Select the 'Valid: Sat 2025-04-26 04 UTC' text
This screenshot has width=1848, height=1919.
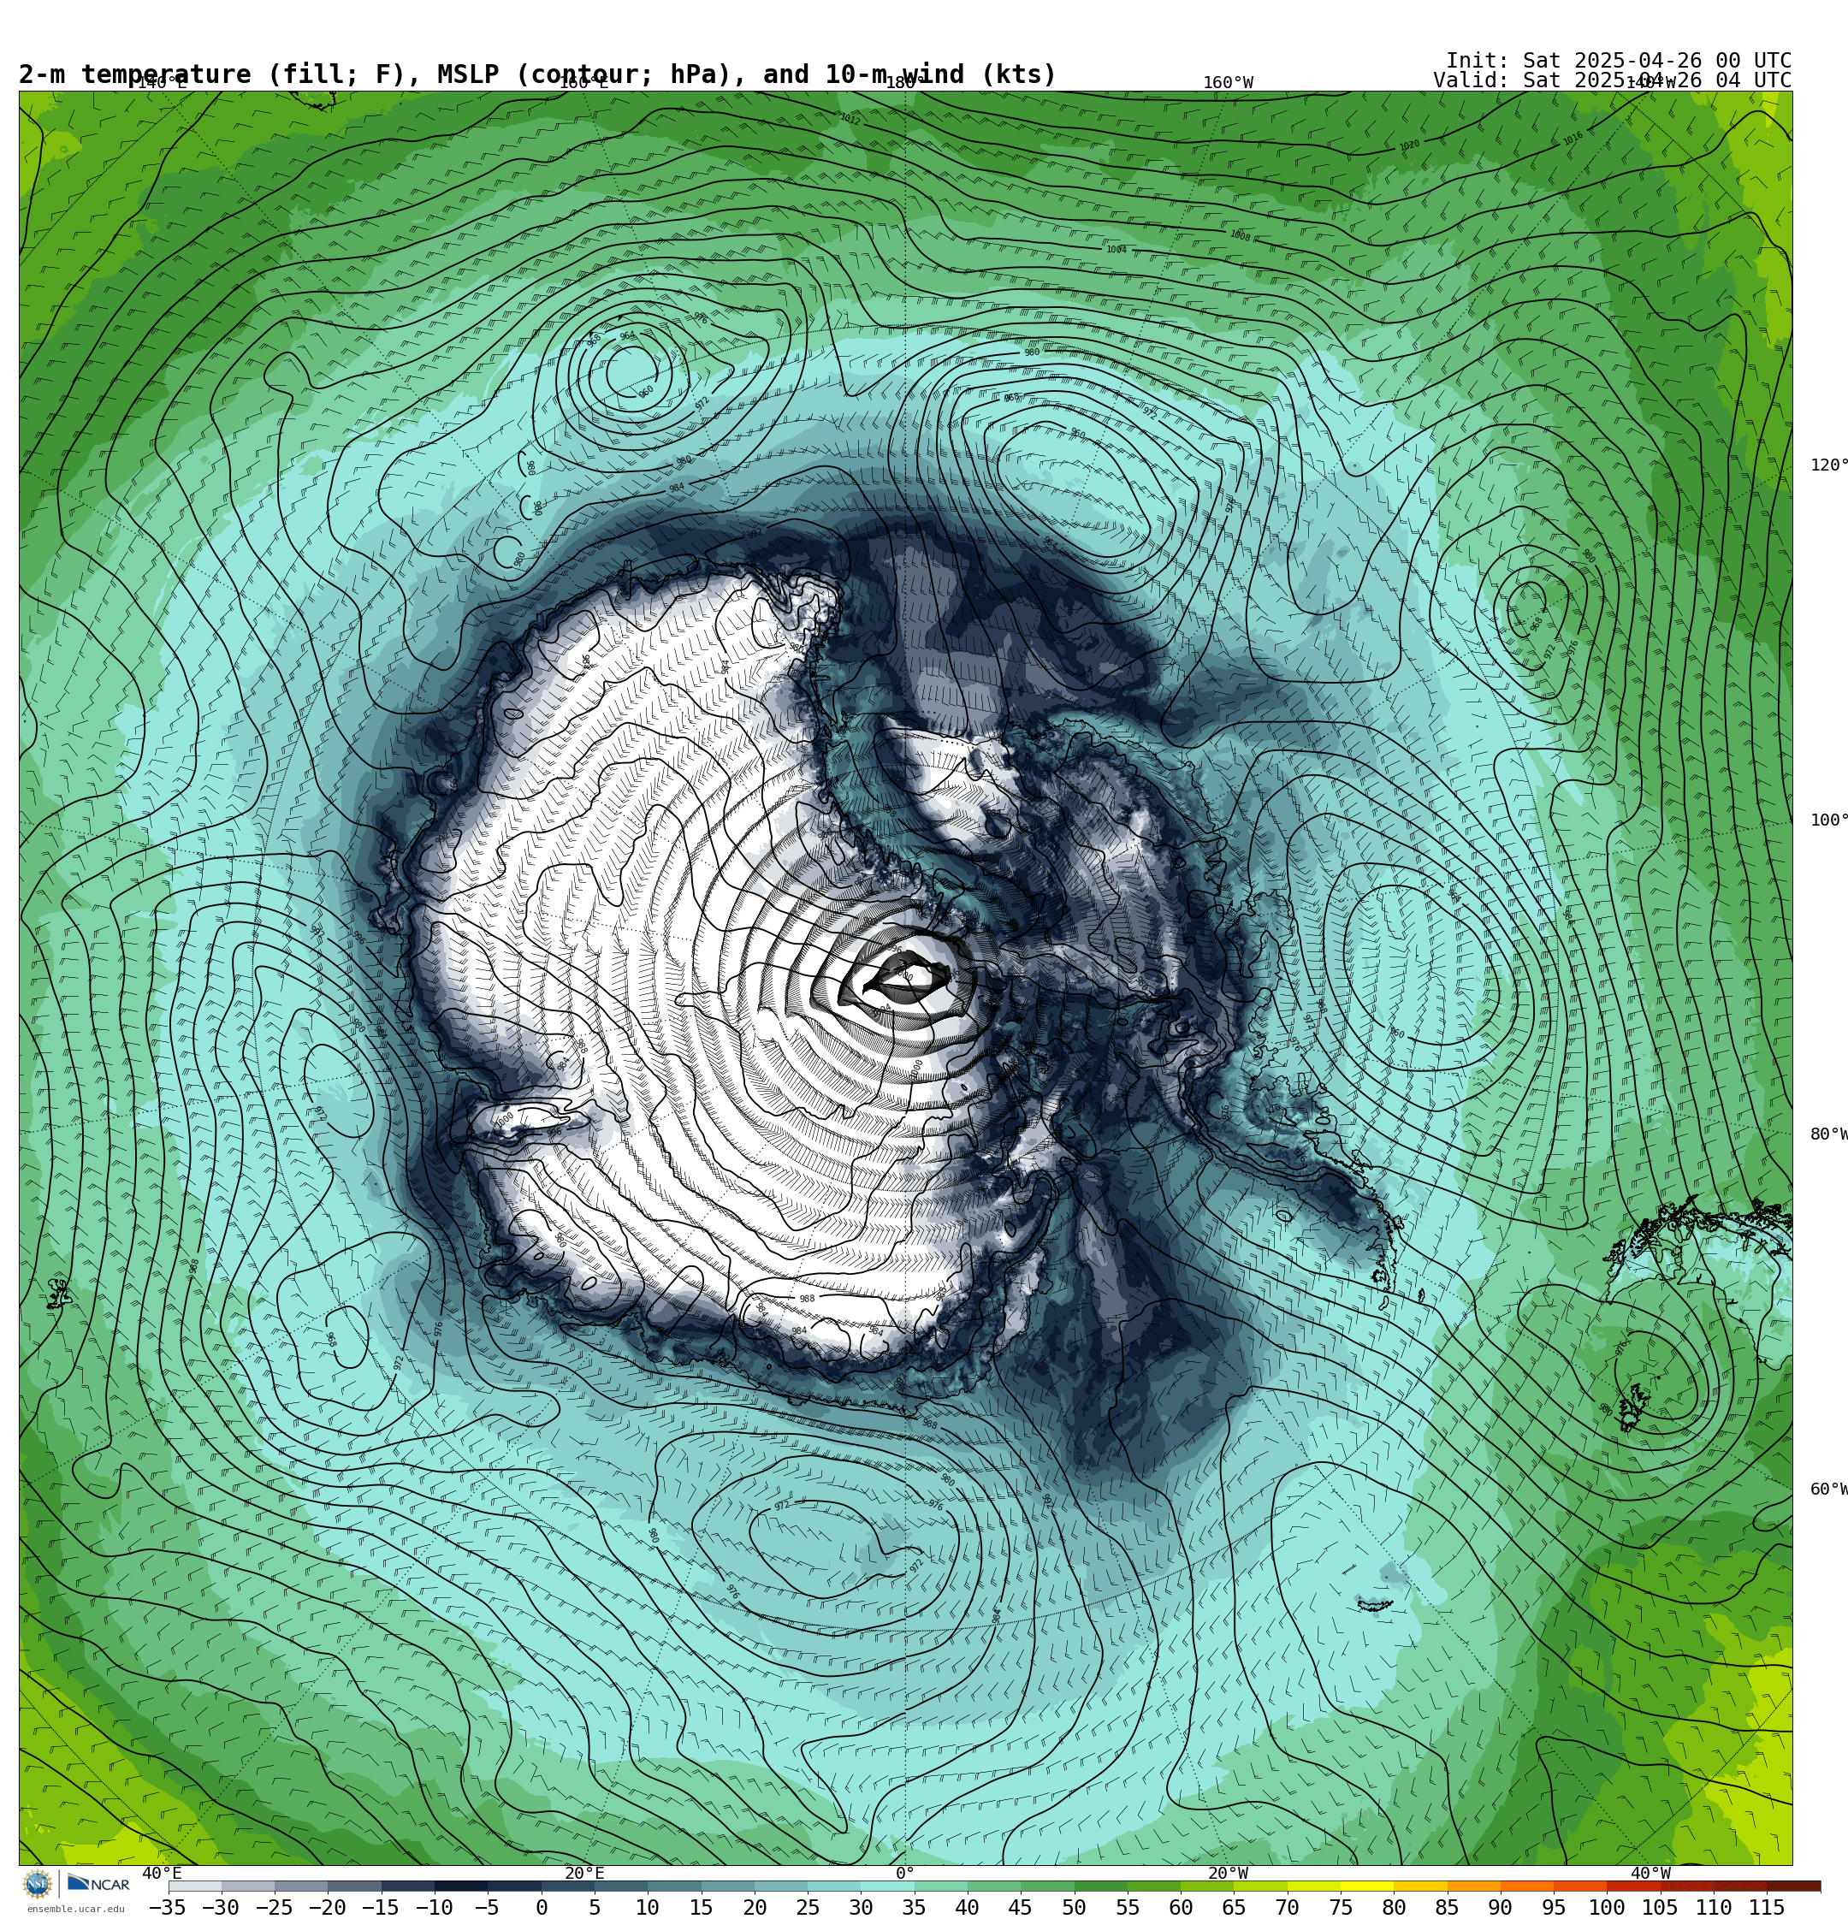1612,80
